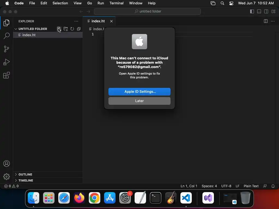Toggle the bottom panel layout icon

tap(259, 11)
